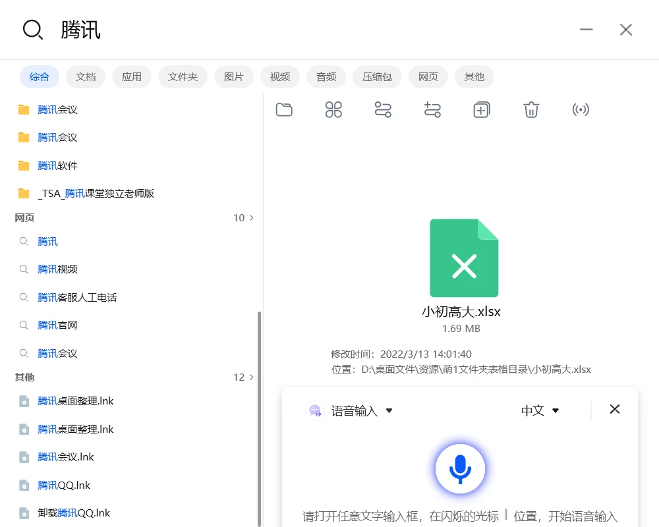Switch to the 文档 filter tab
This screenshot has width=659, height=527.
(x=86, y=76)
